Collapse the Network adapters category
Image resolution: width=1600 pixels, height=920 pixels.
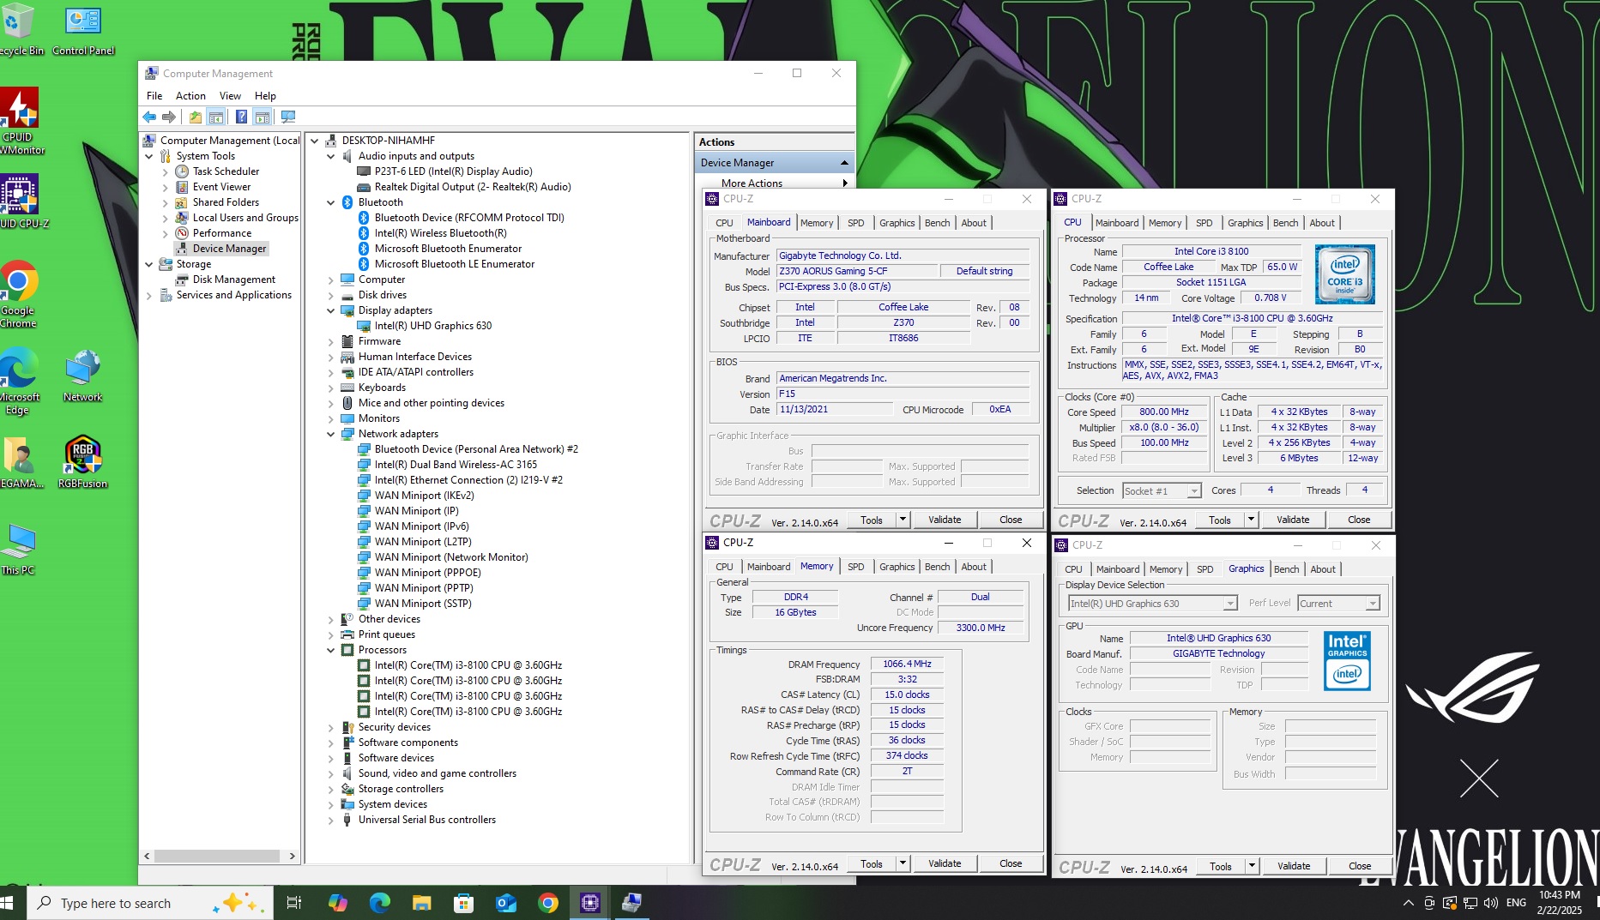[330, 435]
